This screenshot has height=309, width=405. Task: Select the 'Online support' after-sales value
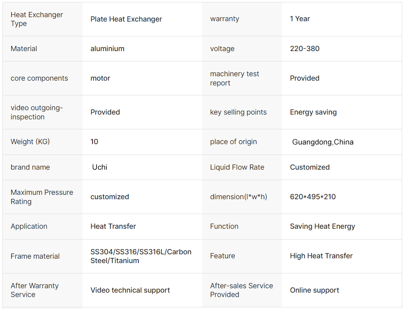coord(315,290)
